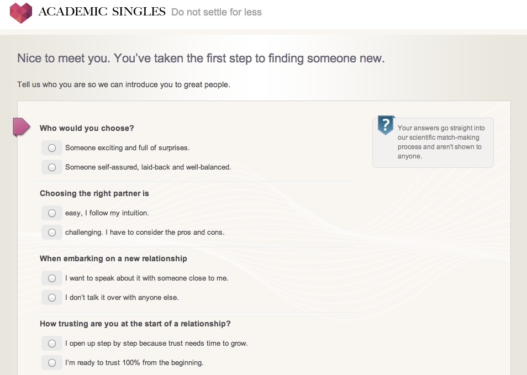Click the Academic Singles heart logo

click(22, 12)
